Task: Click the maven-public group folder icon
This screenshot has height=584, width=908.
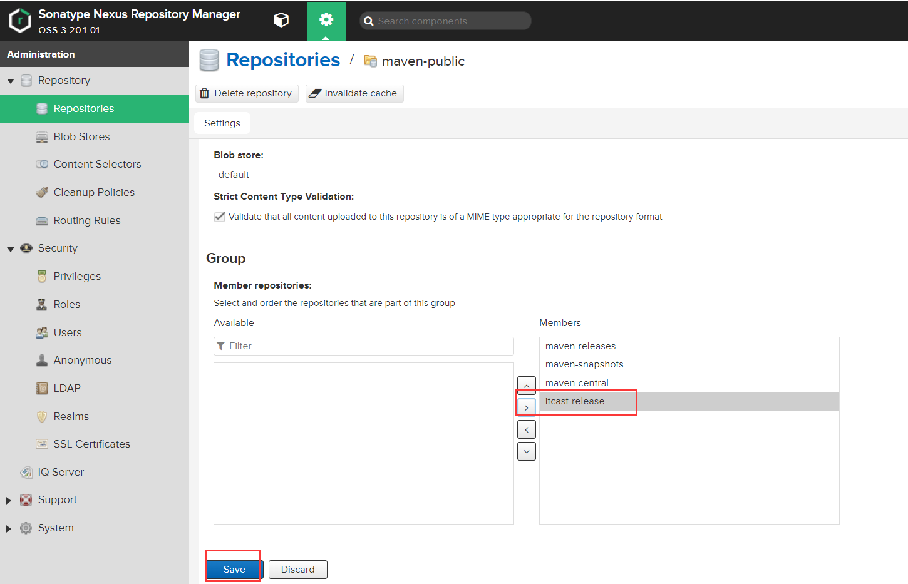Action: (371, 61)
